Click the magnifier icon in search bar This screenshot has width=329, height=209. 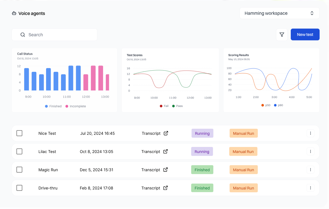(23, 35)
